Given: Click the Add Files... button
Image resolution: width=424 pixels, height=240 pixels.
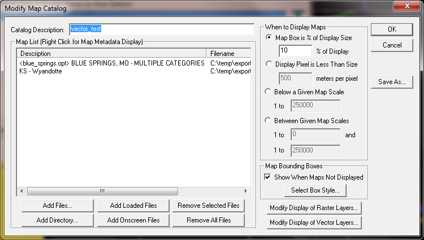Looking at the screenshot, I should tap(57, 206).
